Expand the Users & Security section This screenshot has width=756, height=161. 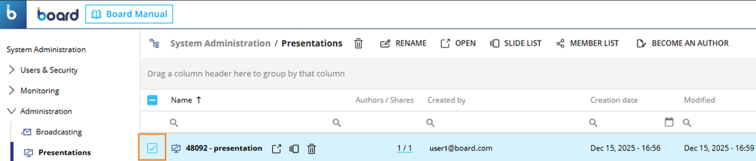pyautogui.click(x=11, y=70)
